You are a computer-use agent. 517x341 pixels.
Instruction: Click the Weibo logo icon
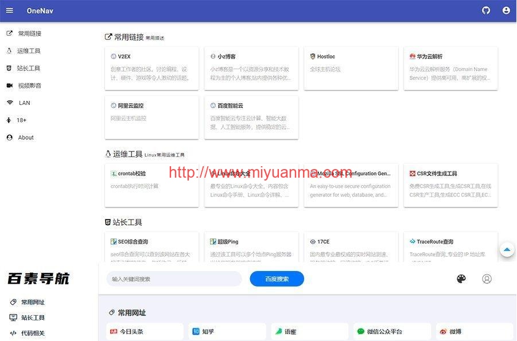(x=443, y=331)
